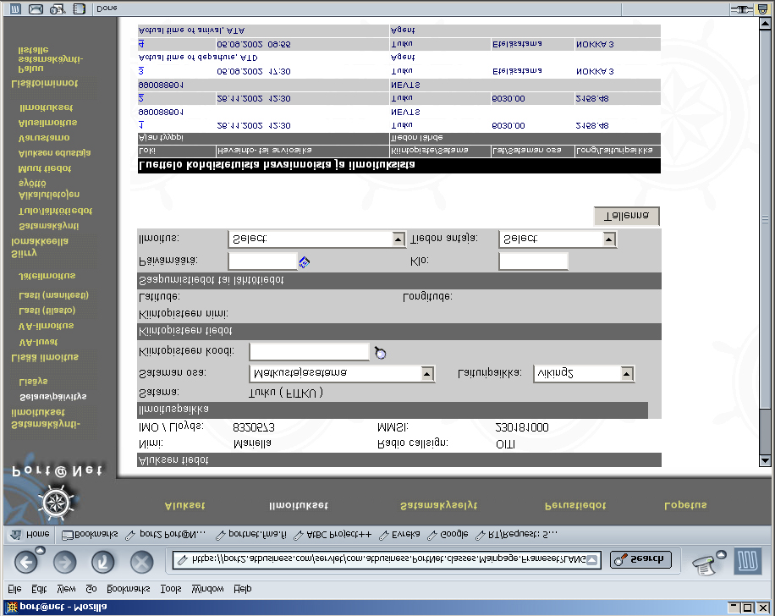Open the Tulo/lähtötiedot sidebar link

(55, 211)
